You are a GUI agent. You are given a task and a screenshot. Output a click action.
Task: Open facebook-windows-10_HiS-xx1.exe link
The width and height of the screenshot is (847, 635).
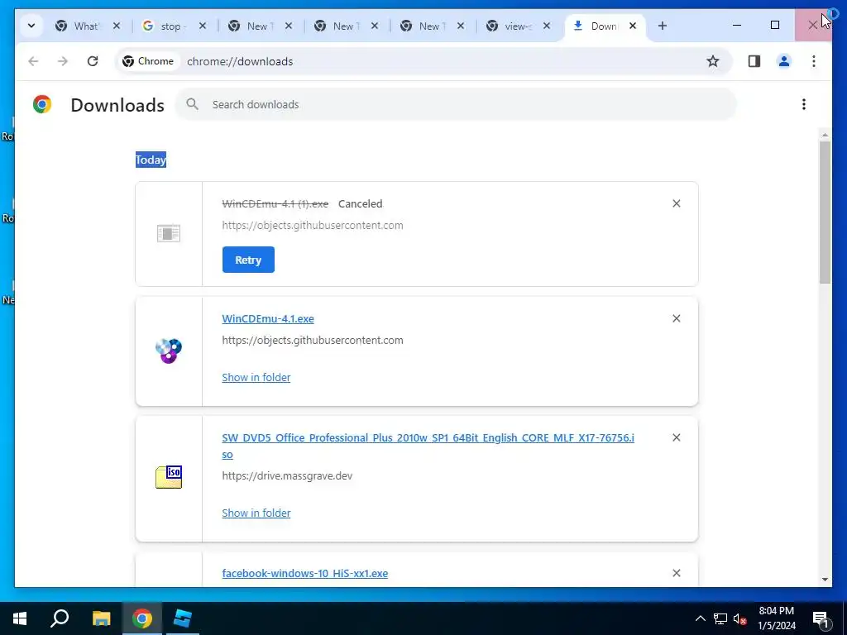click(x=304, y=574)
